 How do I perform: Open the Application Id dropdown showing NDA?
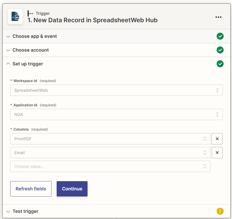(116, 114)
